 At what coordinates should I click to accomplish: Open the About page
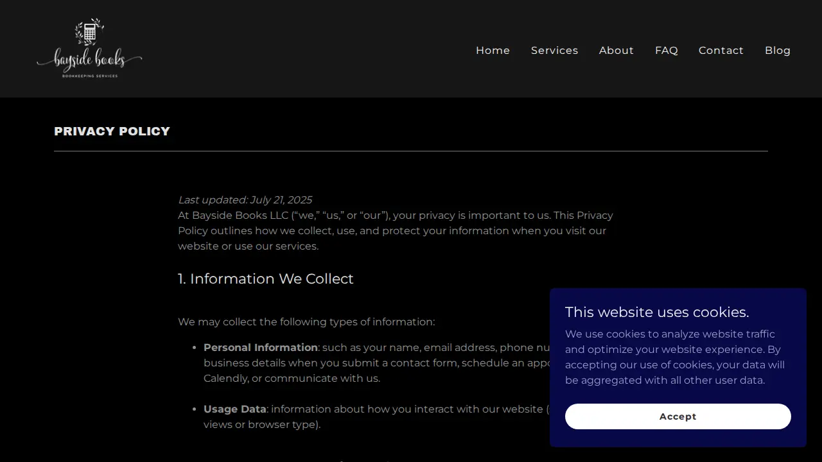(616, 50)
